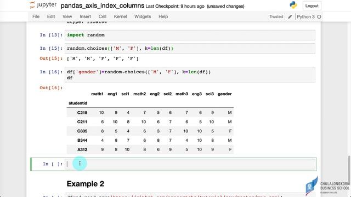
Task: Click gender value F in C305 row
Action: tap(230, 131)
